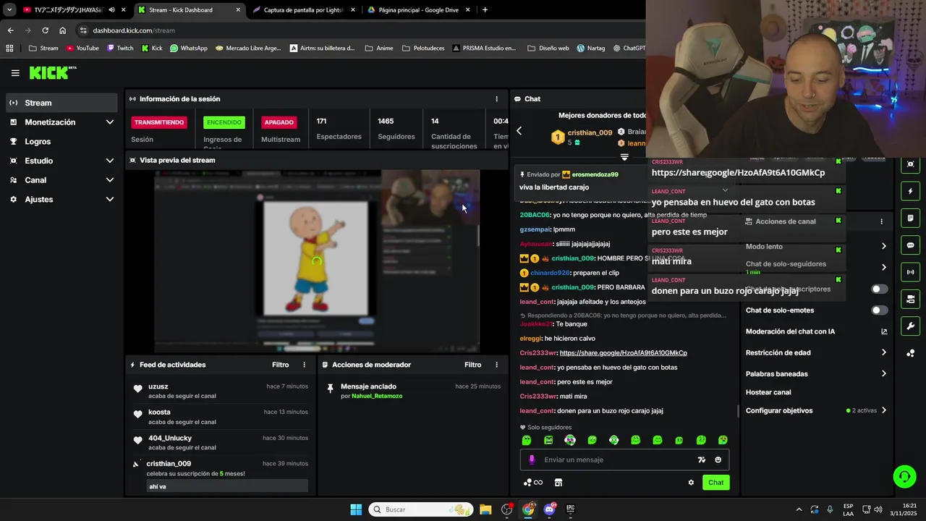The image size is (926, 521).
Task: Toggle Chat de solo-emotes switch
Action: click(879, 310)
